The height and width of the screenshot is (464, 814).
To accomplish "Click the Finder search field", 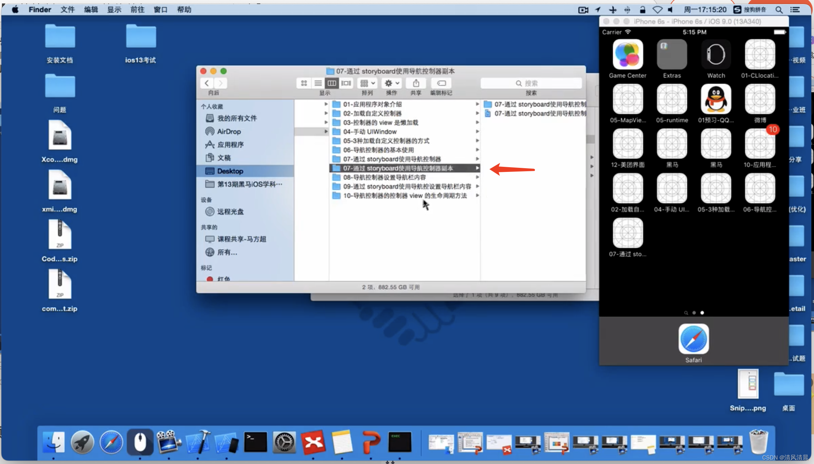I will [x=531, y=83].
